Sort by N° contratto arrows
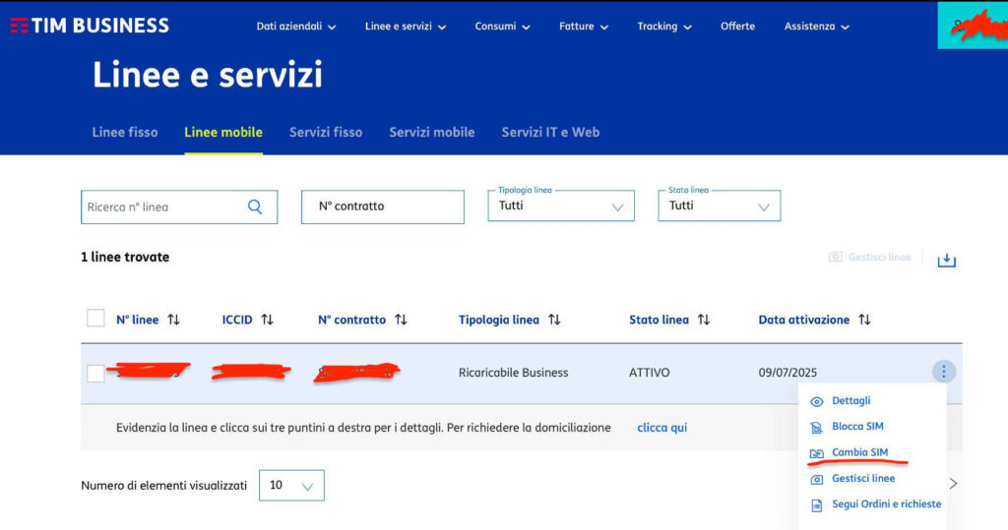This screenshot has width=1008, height=530. click(x=402, y=320)
